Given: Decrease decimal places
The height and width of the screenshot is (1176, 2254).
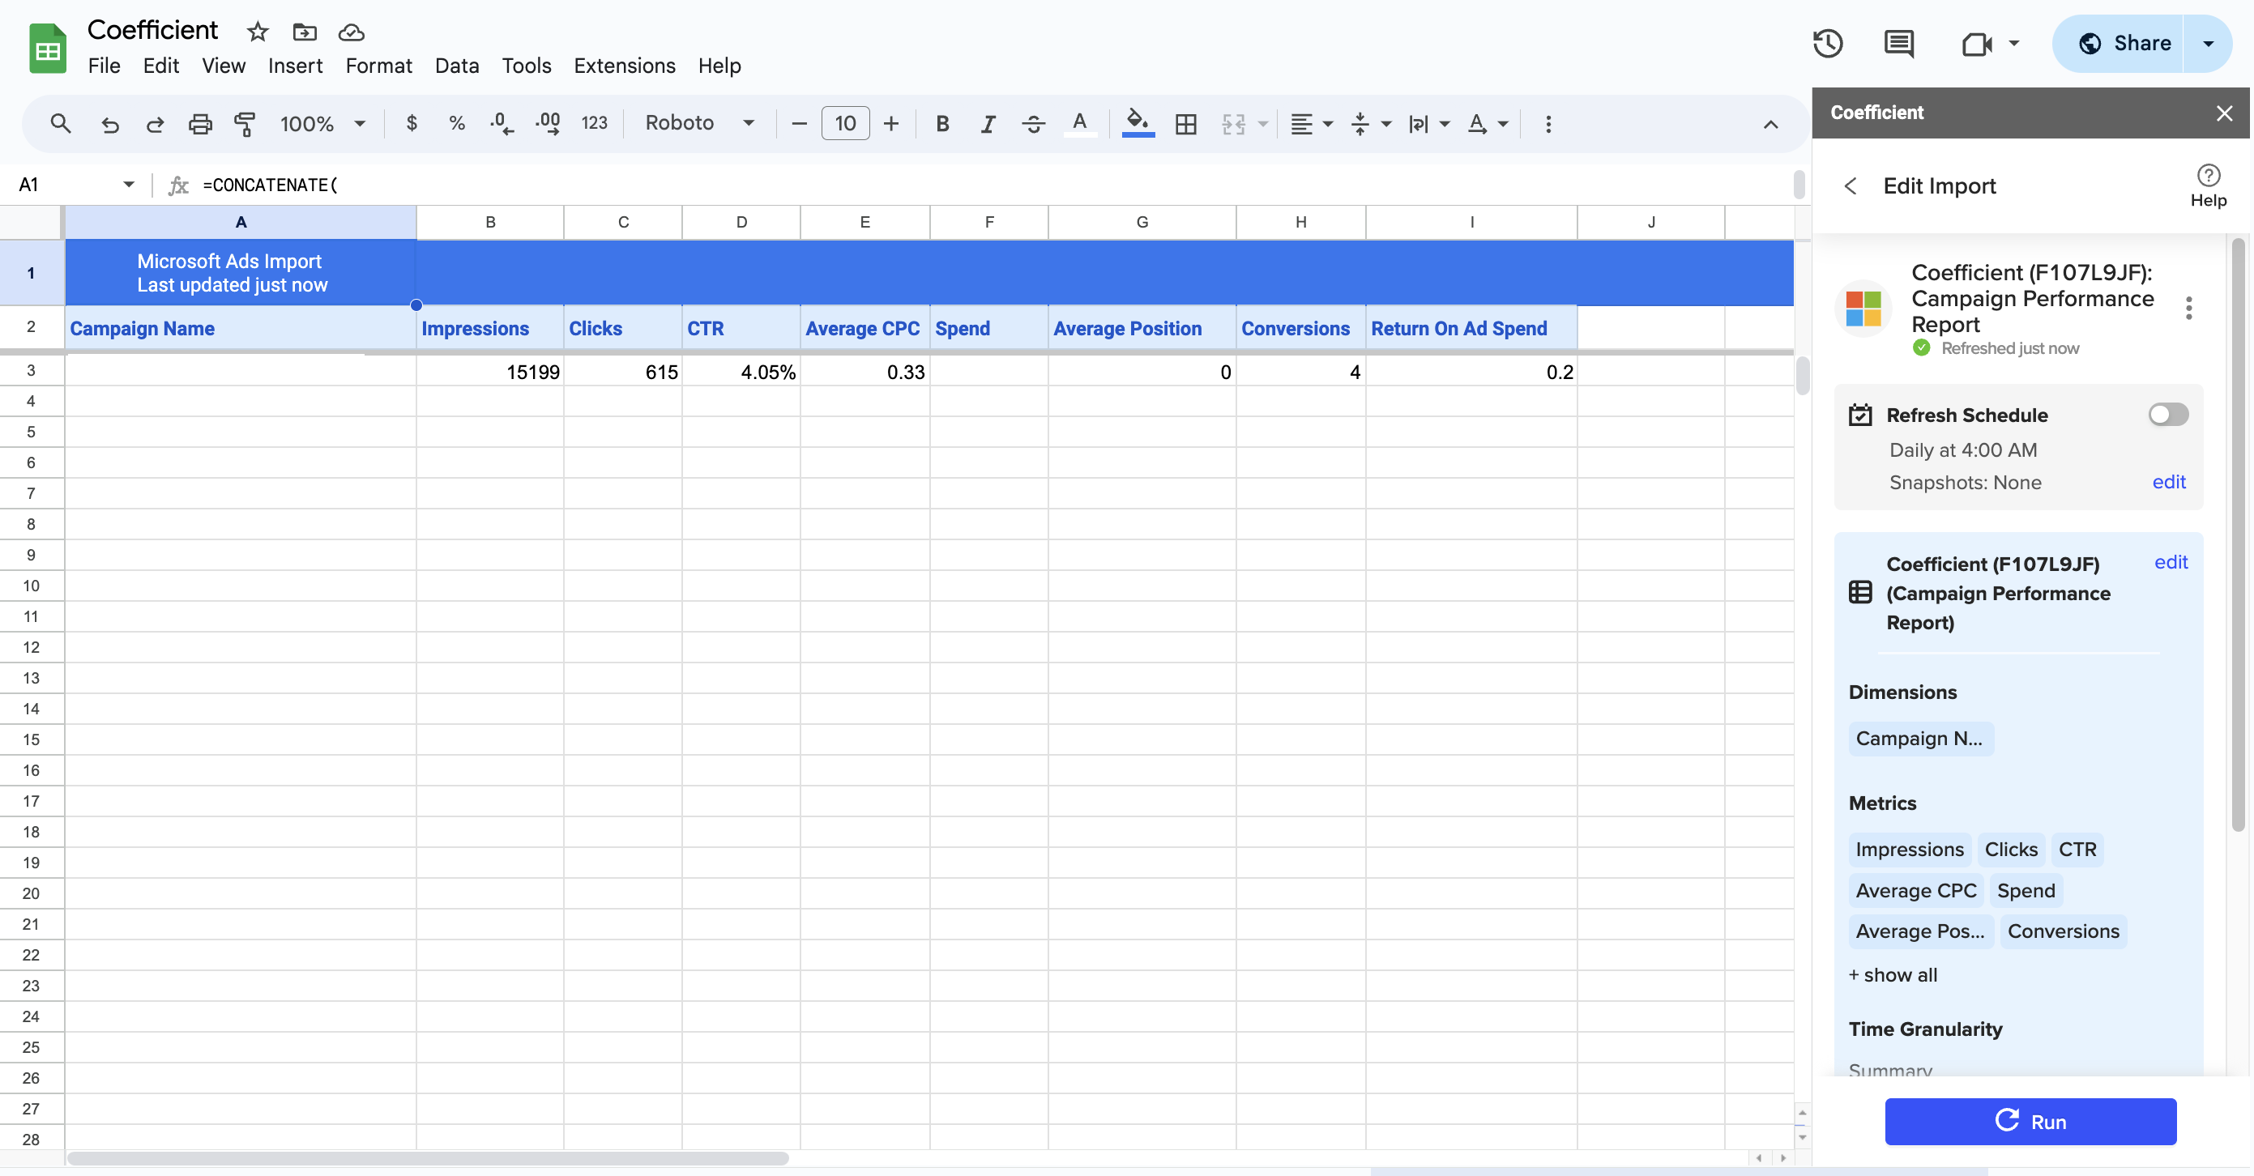Looking at the screenshot, I should (502, 123).
